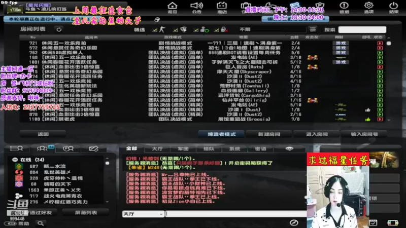Image resolution: width=406 pixels, height=228 pixels.
Task: Switch to the 大厅 chat tab
Action: [x=157, y=148]
